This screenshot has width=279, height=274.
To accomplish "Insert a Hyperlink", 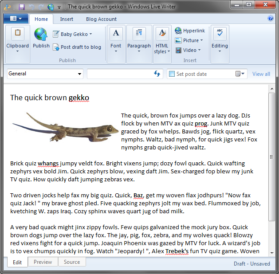I will point(190,31).
